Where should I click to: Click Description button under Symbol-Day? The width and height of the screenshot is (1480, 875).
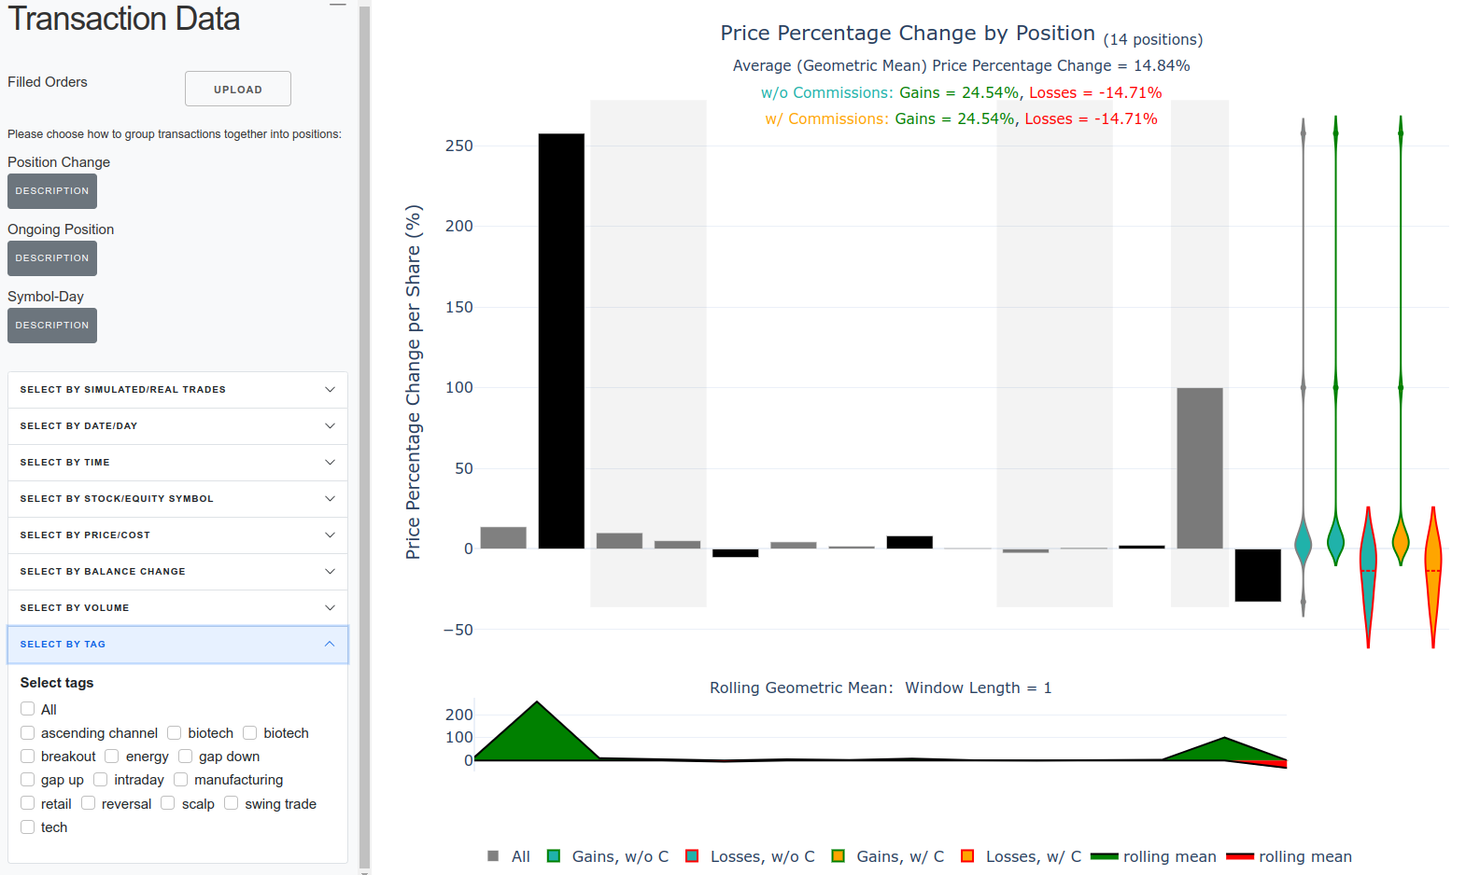point(52,326)
